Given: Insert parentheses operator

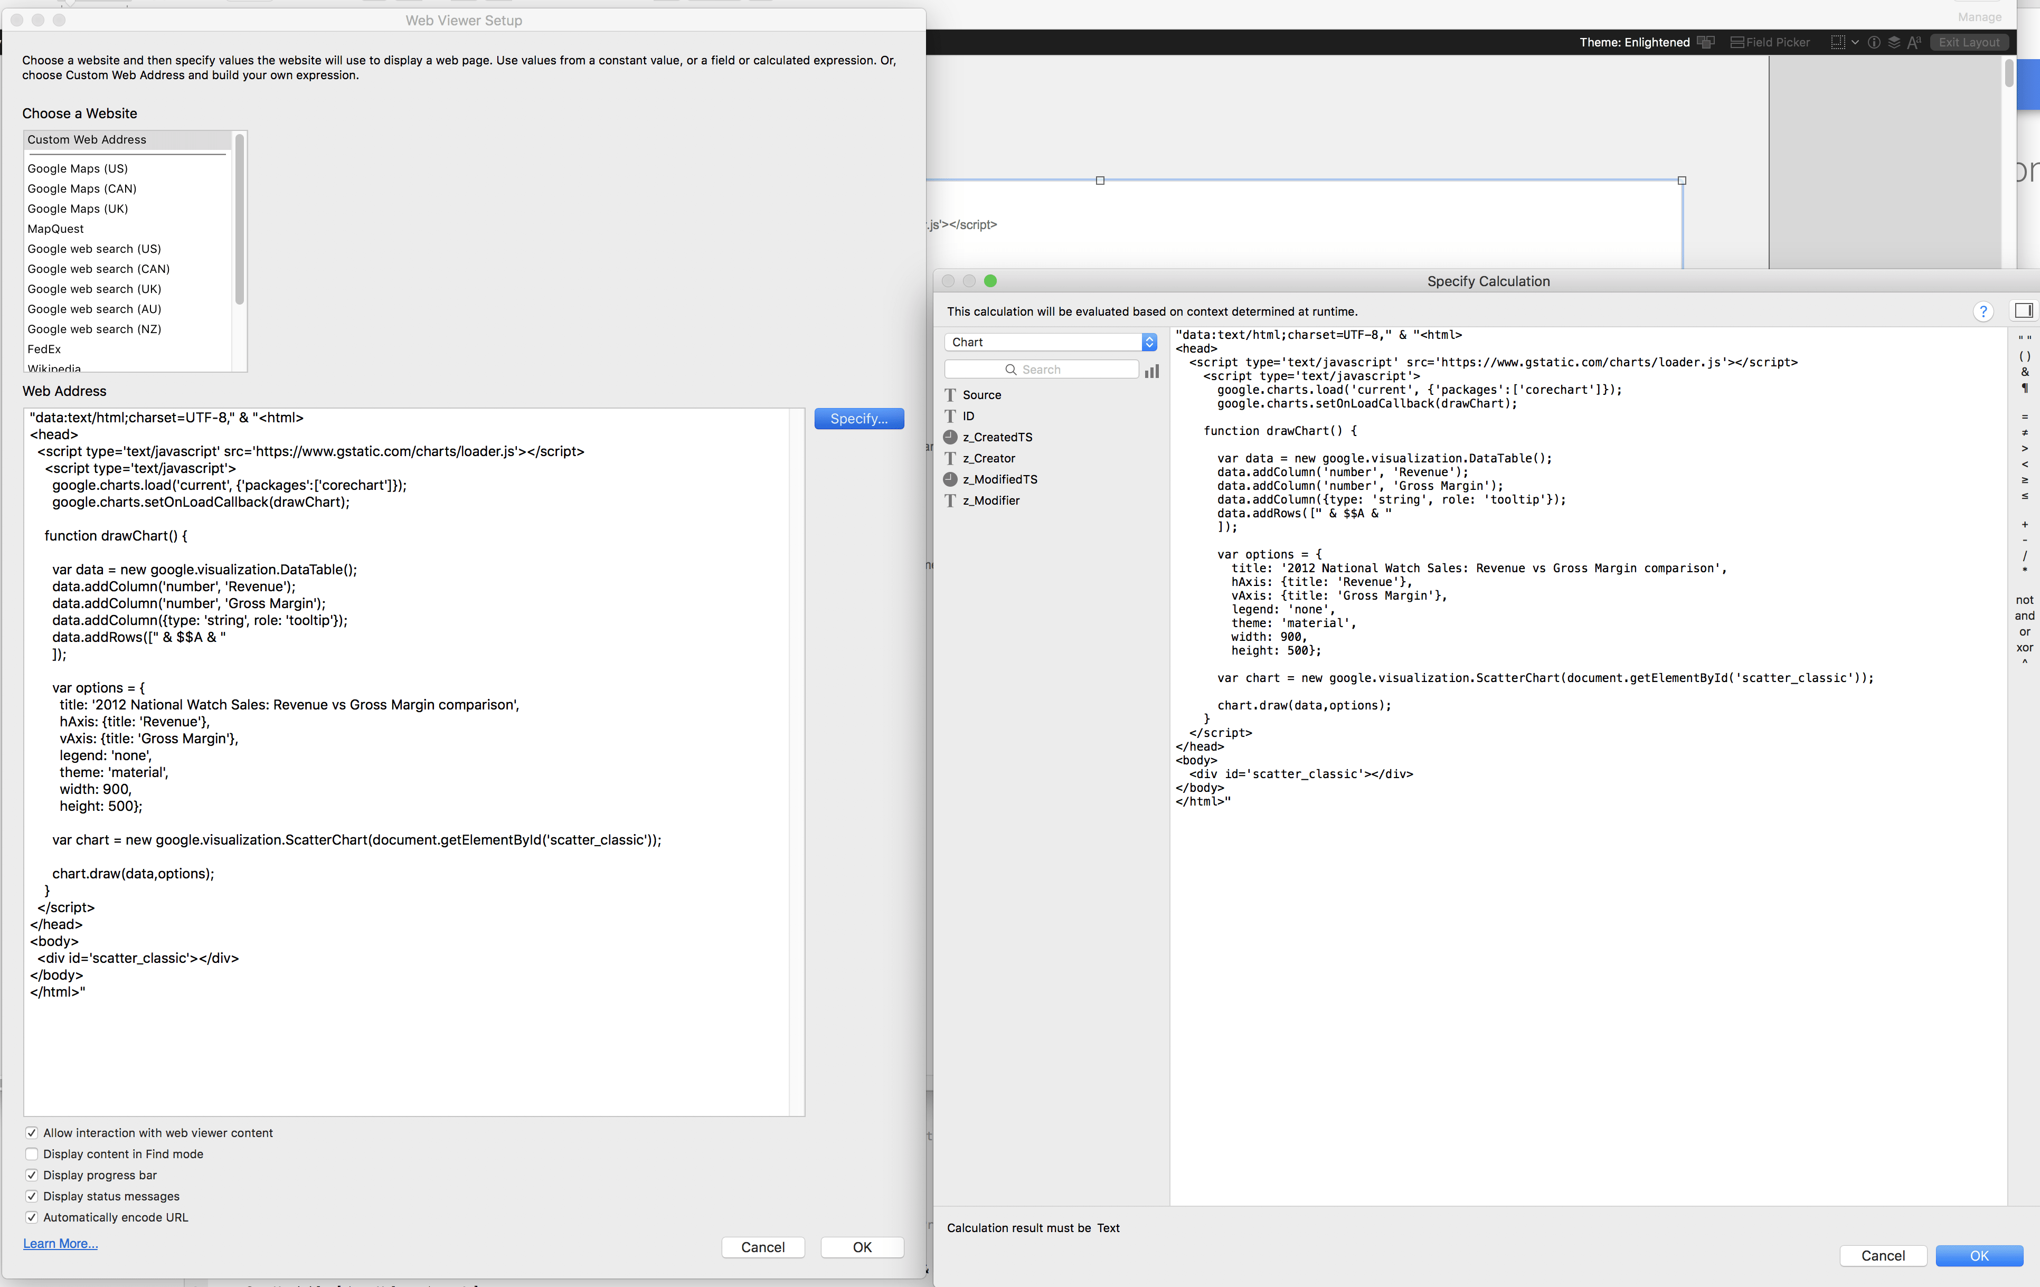Looking at the screenshot, I should (x=2024, y=356).
